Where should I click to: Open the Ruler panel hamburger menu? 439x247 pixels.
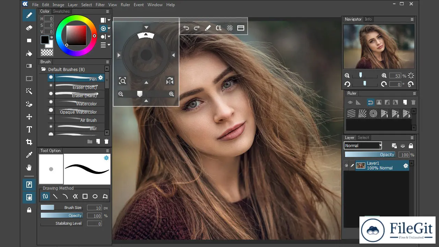[x=414, y=93]
